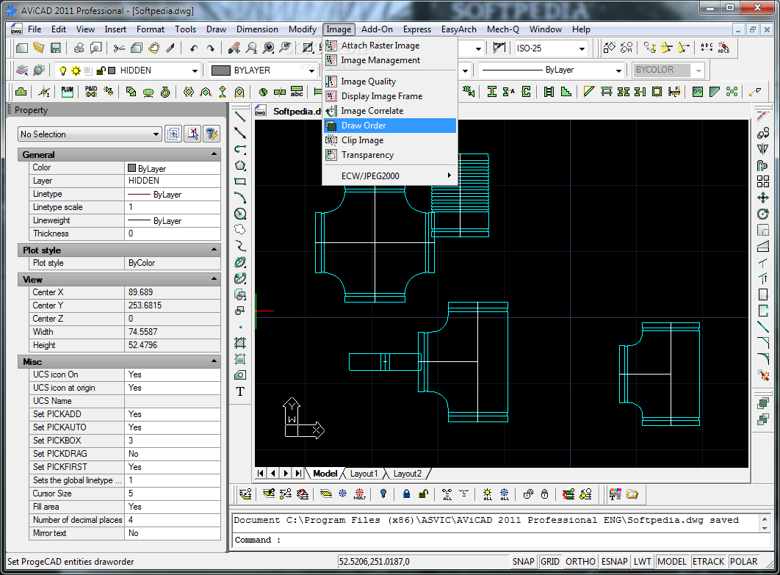Viewport: 780px width, 575px height.
Task: Collapse the Plot style section
Action: tap(214, 249)
